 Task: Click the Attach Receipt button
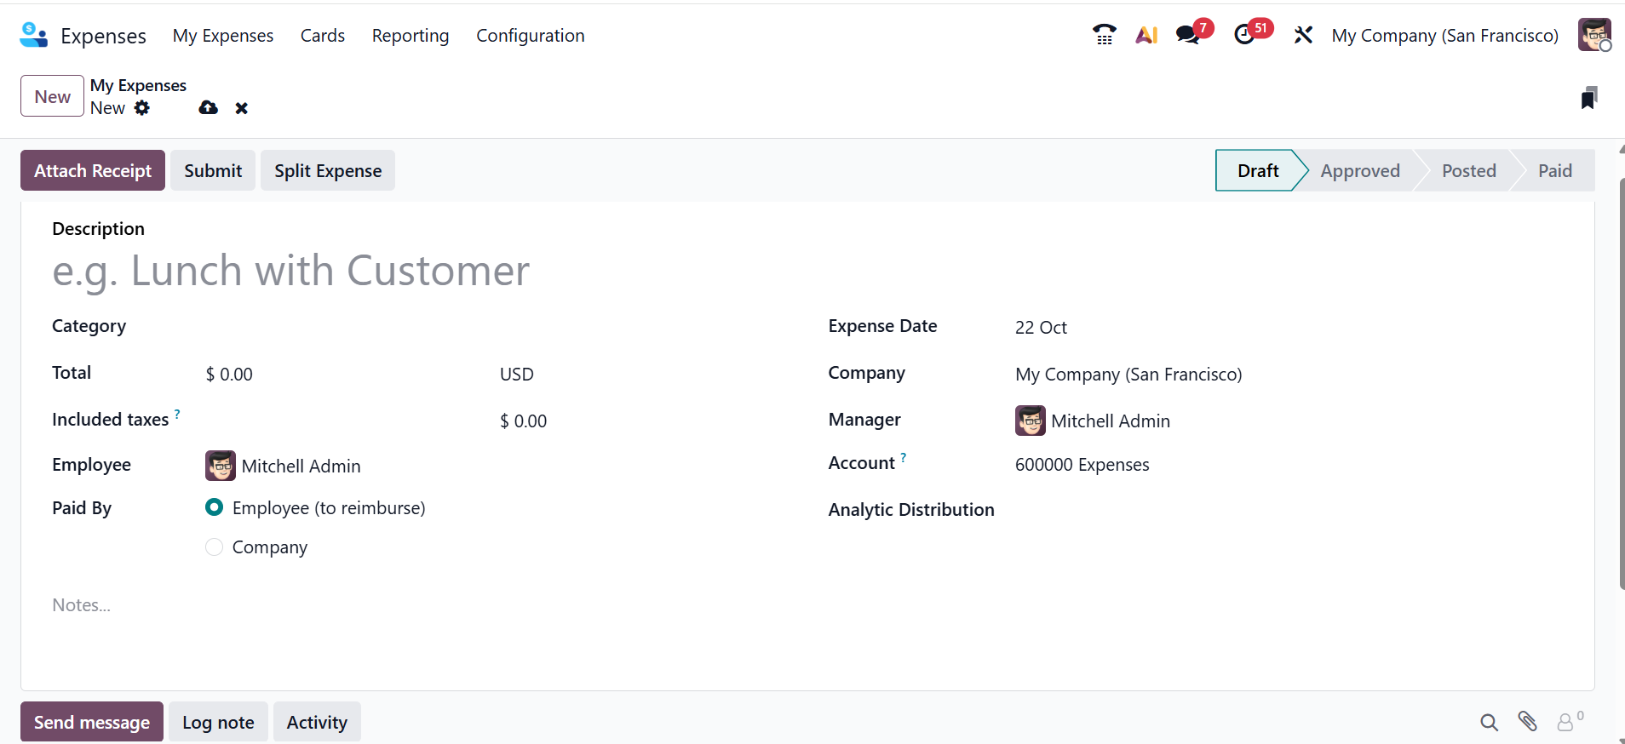(93, 170)
